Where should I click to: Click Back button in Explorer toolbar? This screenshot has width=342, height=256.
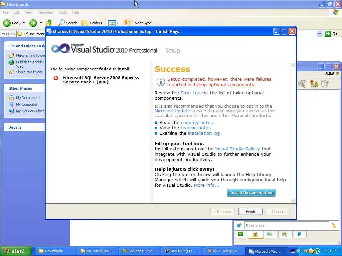coord(12,23)
